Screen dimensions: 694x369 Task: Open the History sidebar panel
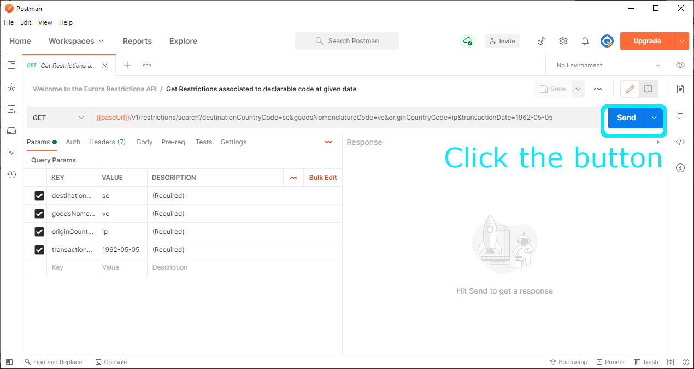(x=11, y=174)
